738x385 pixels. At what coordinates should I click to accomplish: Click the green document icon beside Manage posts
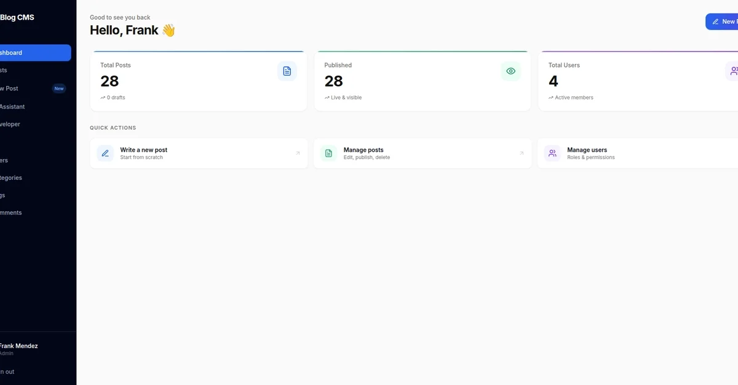coord(328,154)
